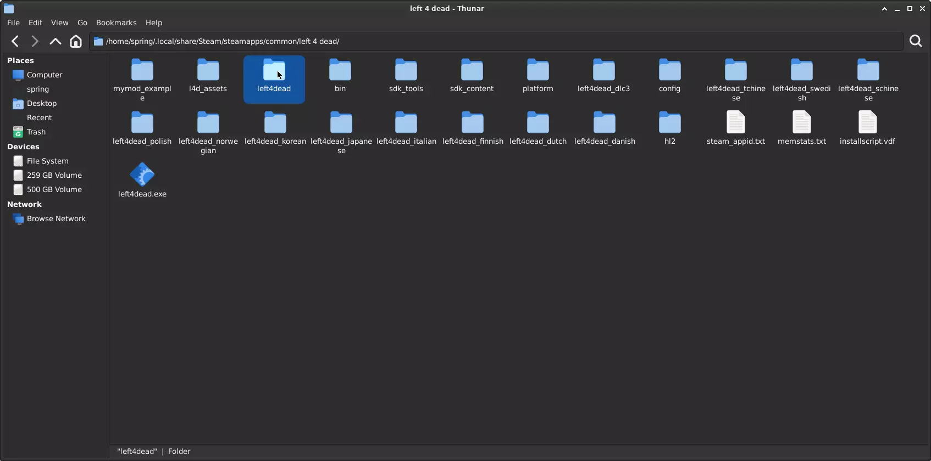The image size is (931, 461).
Task: Roll up the window with the shade button
Action: click(884, 8)
